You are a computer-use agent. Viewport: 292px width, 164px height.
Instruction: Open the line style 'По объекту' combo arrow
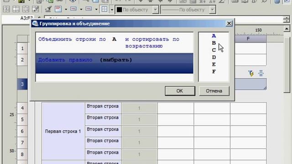(x=212, y=10)
